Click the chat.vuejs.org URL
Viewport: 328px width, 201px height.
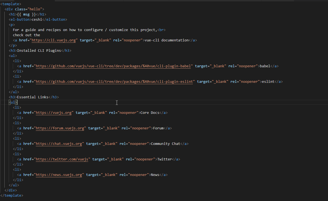coord(59,144)
